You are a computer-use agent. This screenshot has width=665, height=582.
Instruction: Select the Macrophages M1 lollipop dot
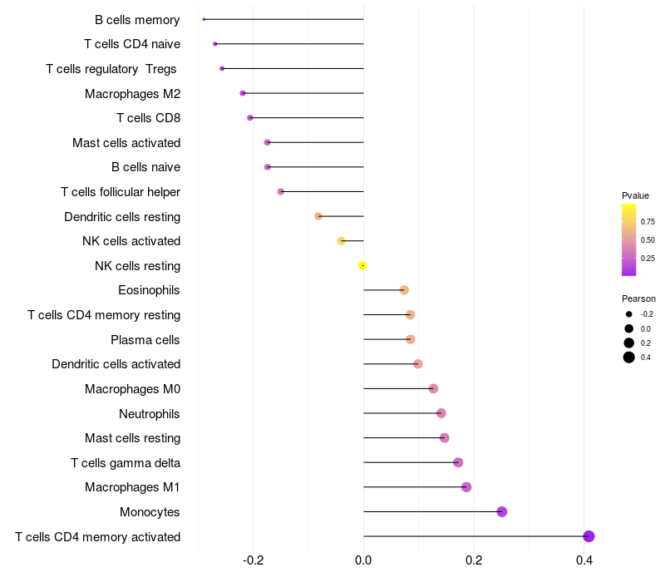coord(466,487)
